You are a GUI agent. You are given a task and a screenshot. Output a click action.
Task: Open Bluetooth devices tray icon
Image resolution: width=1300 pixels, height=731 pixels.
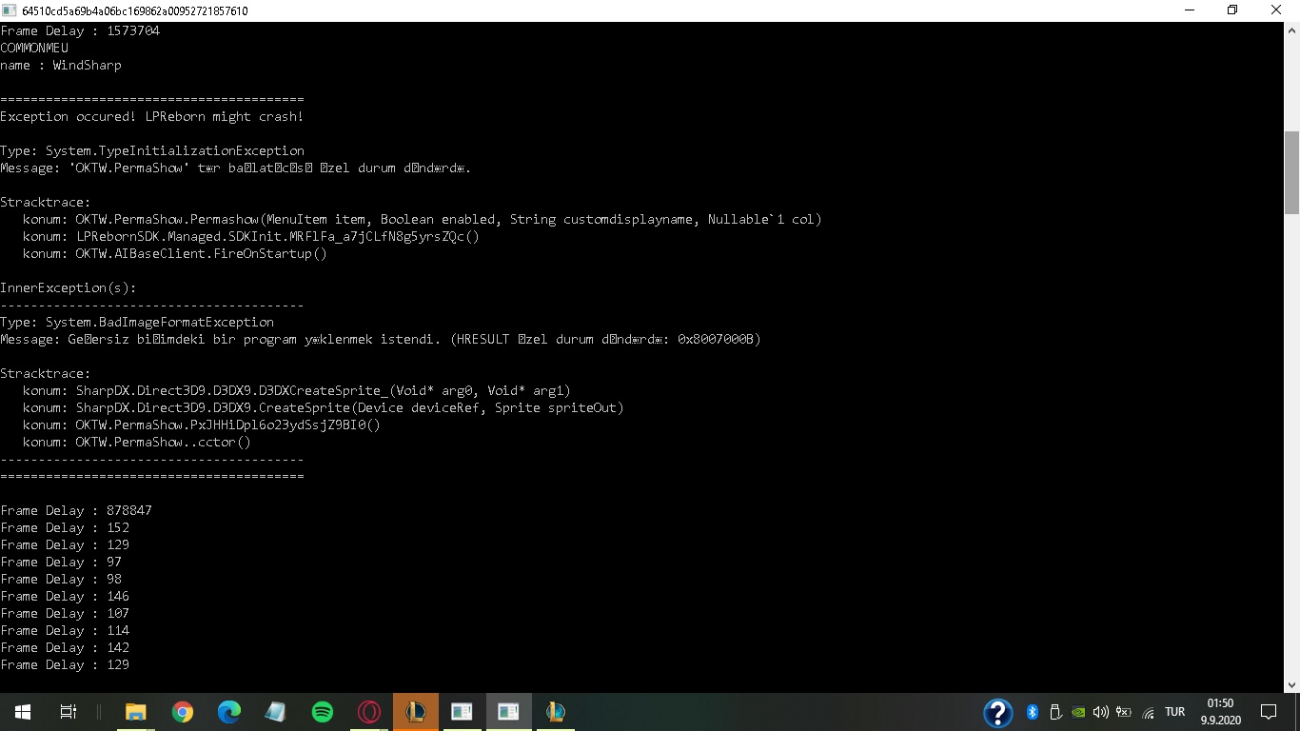point(1033,712)
